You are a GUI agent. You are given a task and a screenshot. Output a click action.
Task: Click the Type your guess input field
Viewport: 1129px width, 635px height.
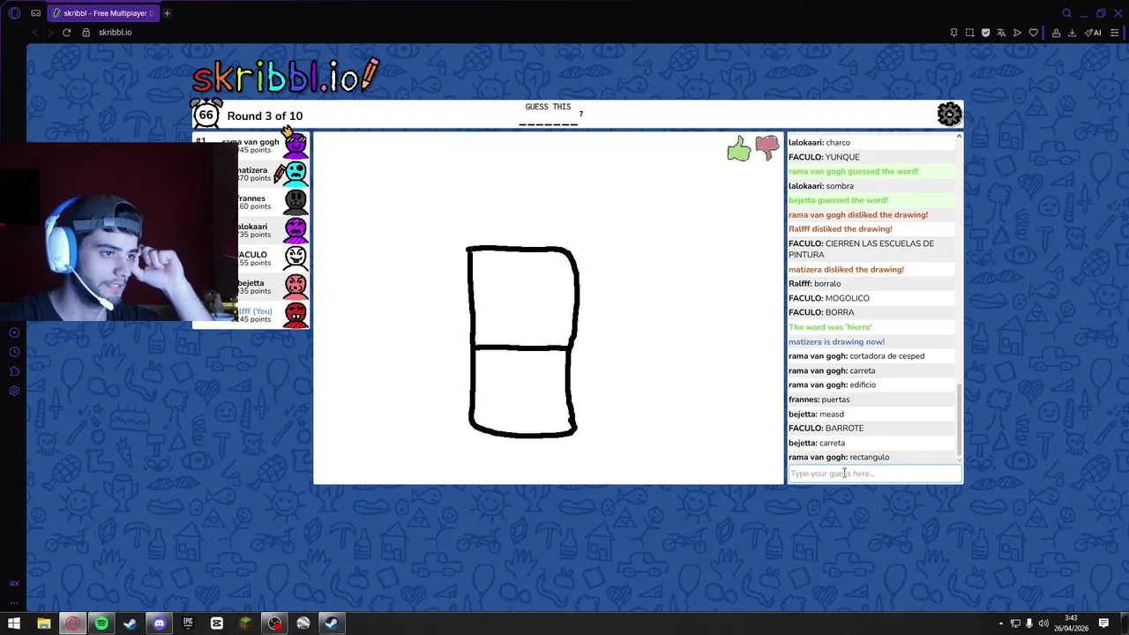874,474
